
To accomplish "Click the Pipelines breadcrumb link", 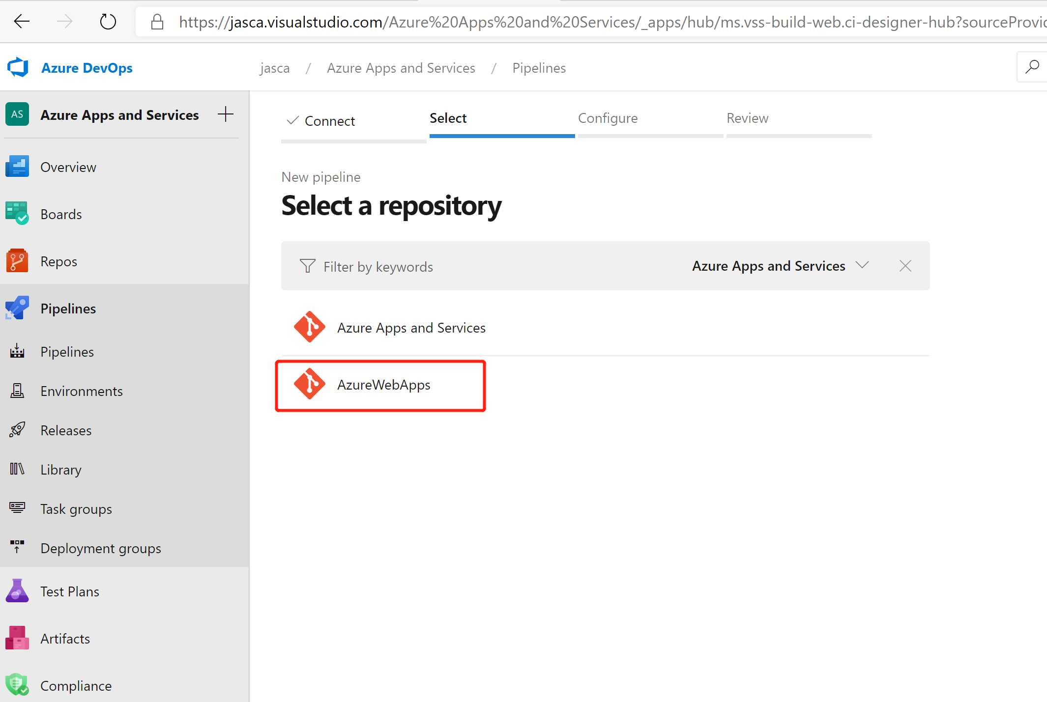I will point(539,68).
